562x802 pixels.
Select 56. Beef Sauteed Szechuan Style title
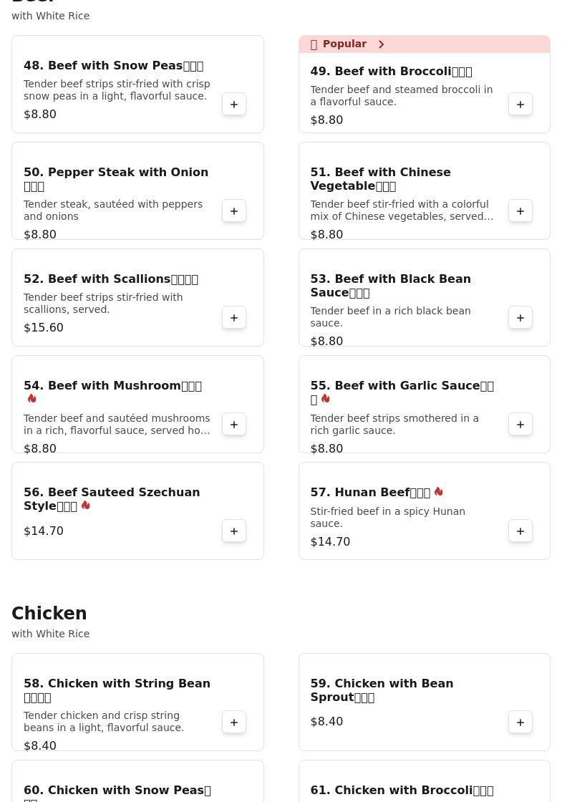112,499
